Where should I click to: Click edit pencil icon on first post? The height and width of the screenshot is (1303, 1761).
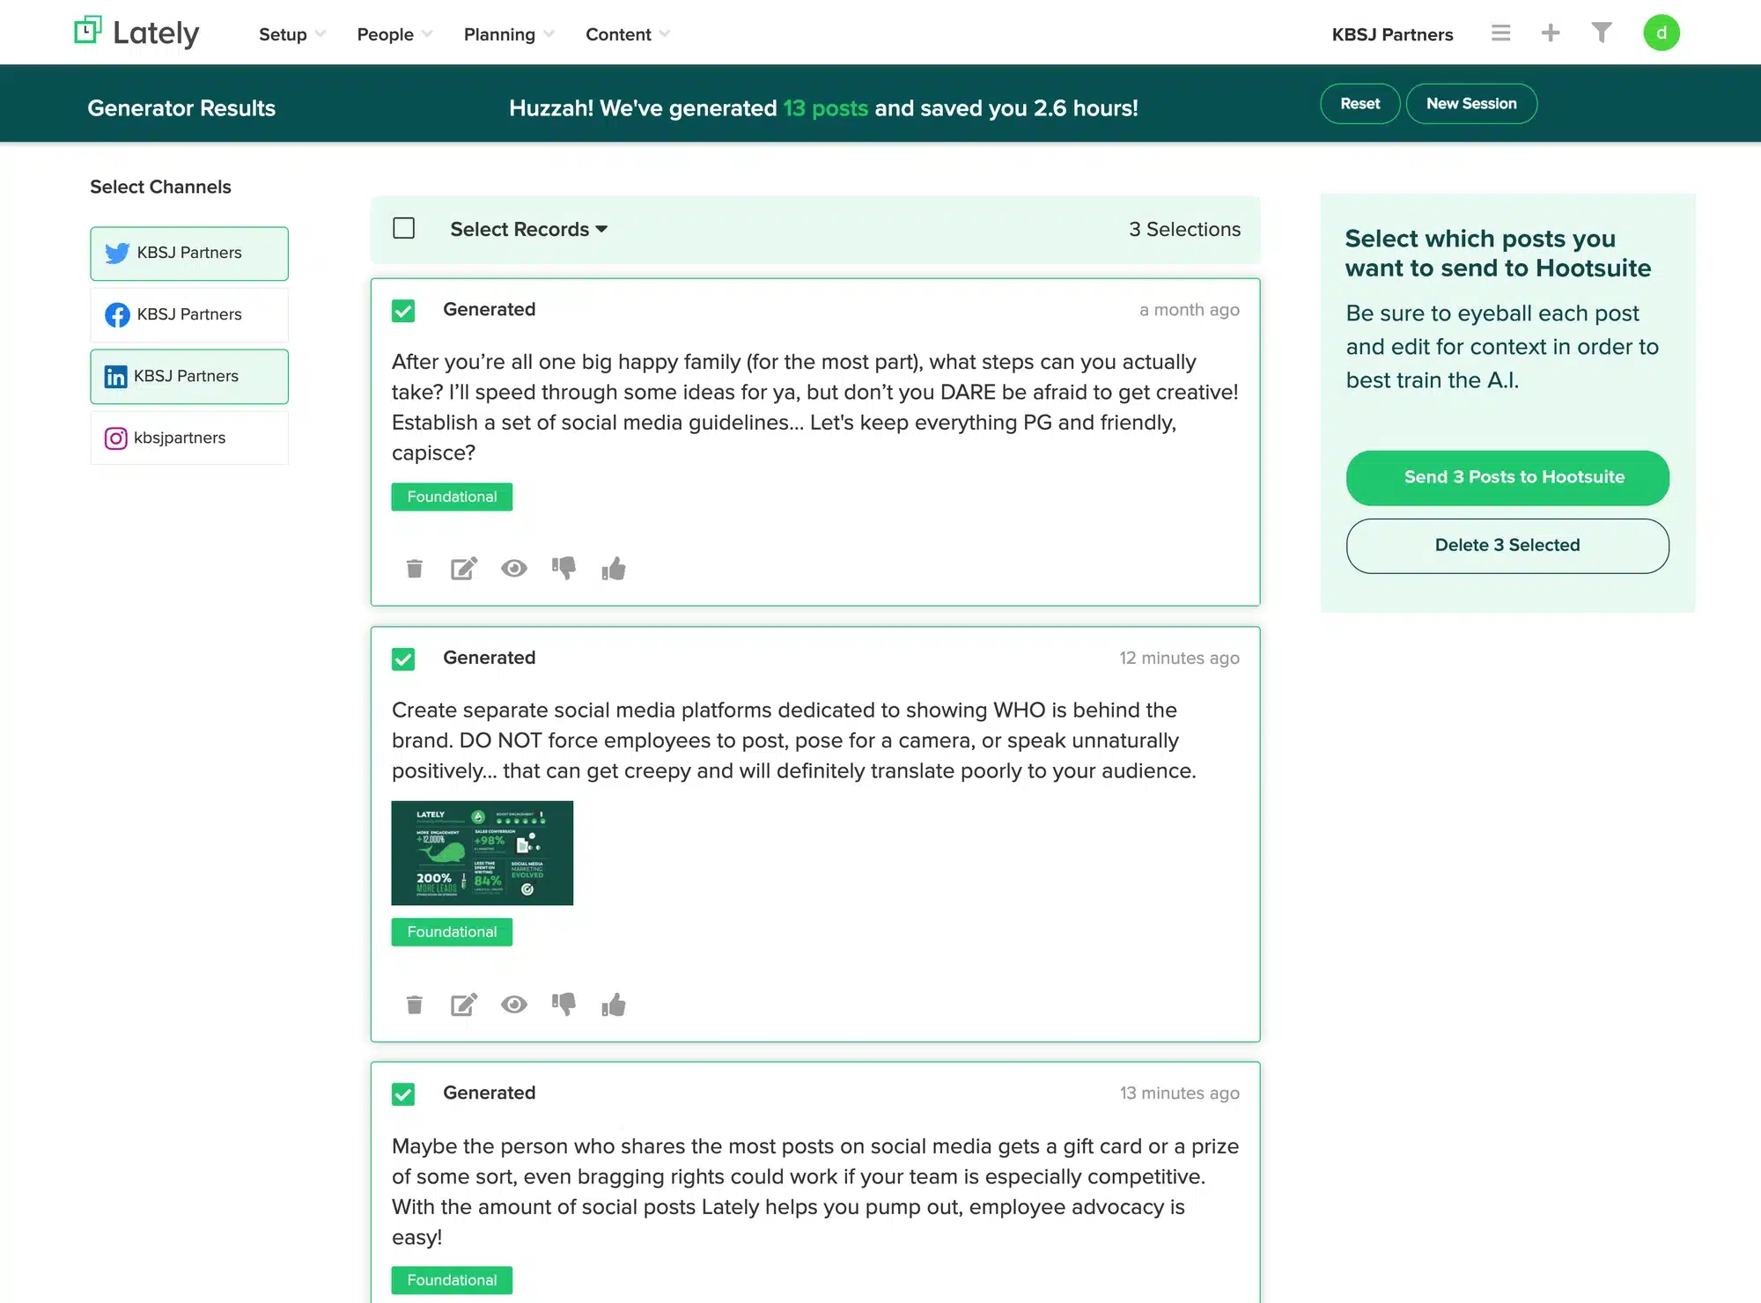(x=464, y=569)
